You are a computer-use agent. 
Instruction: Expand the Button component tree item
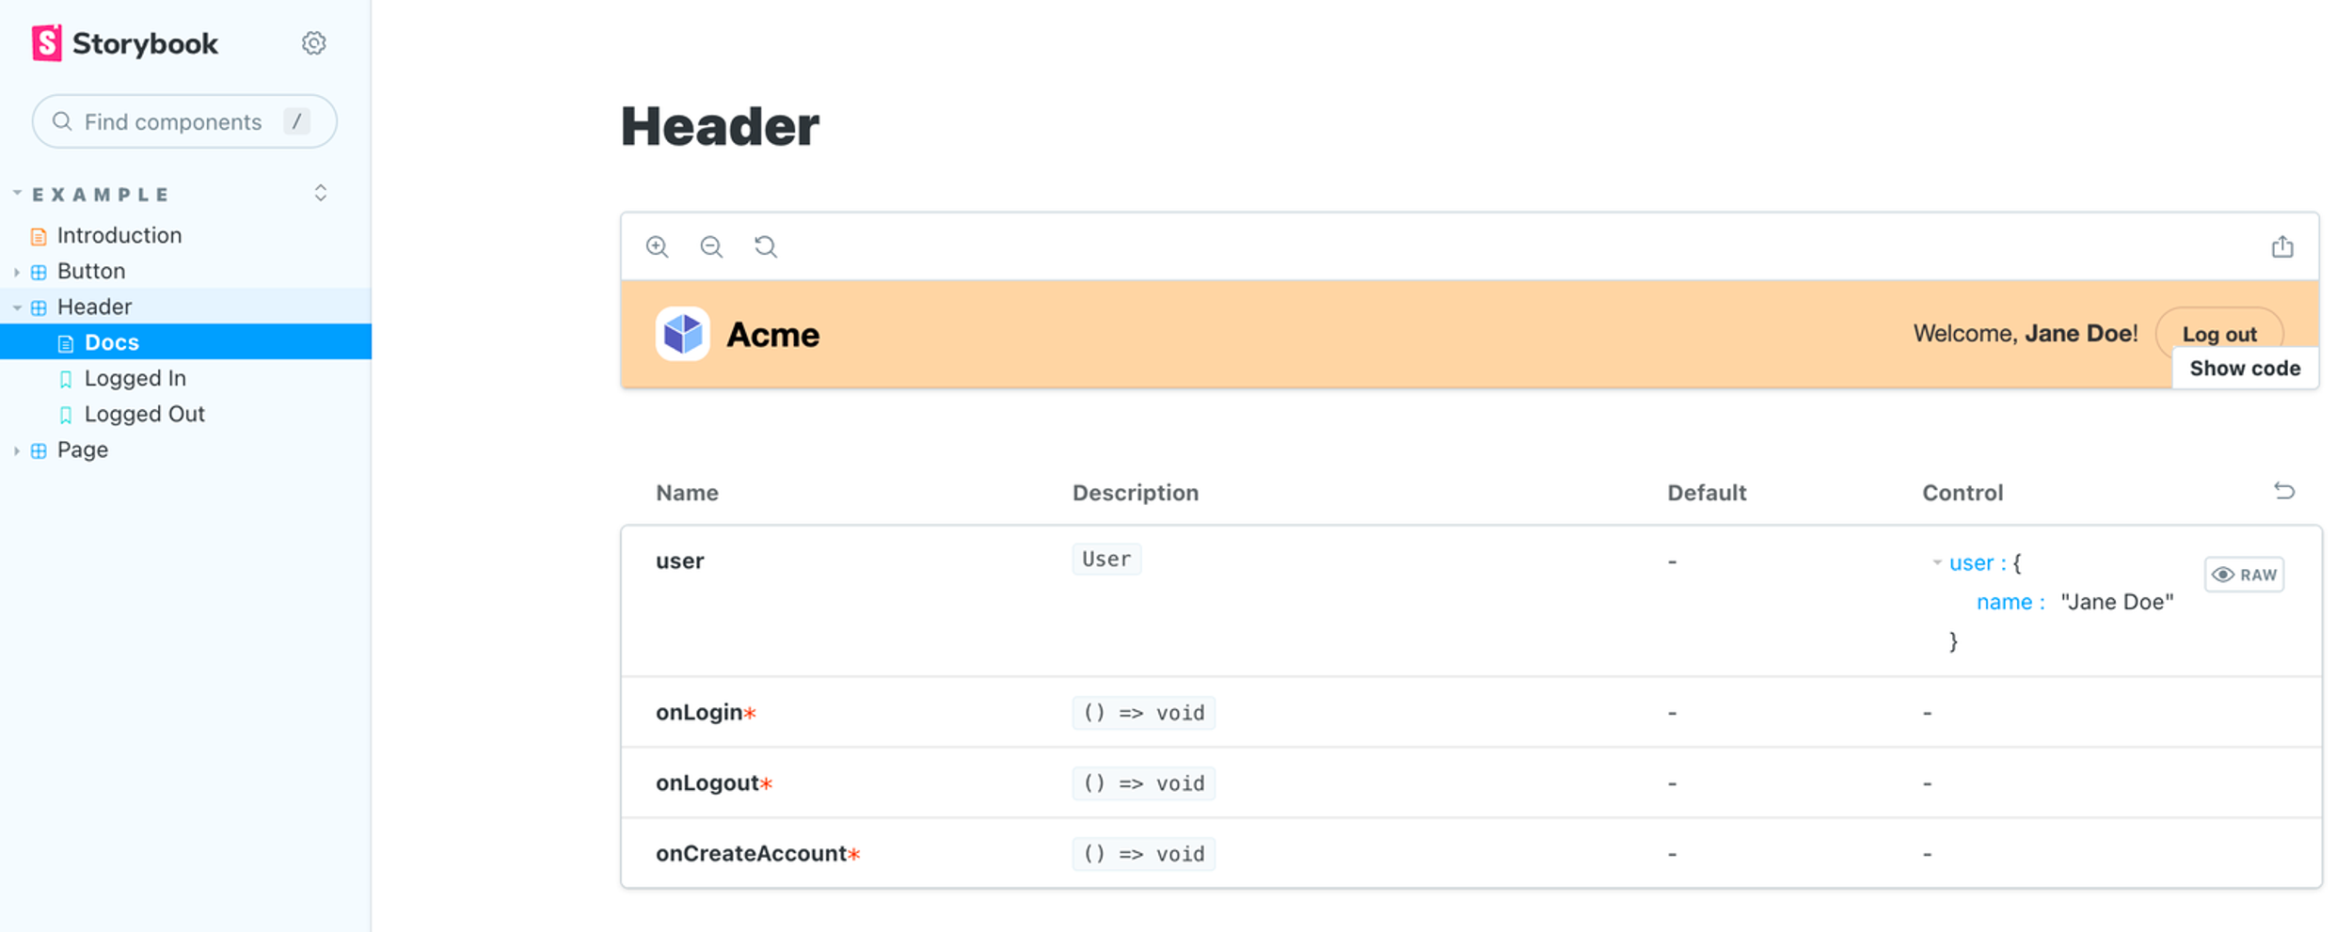tap(16, 271)
